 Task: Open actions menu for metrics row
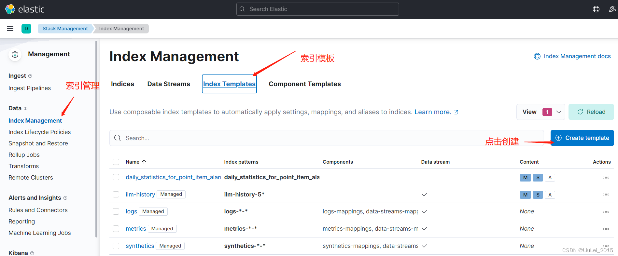[606, 229]
